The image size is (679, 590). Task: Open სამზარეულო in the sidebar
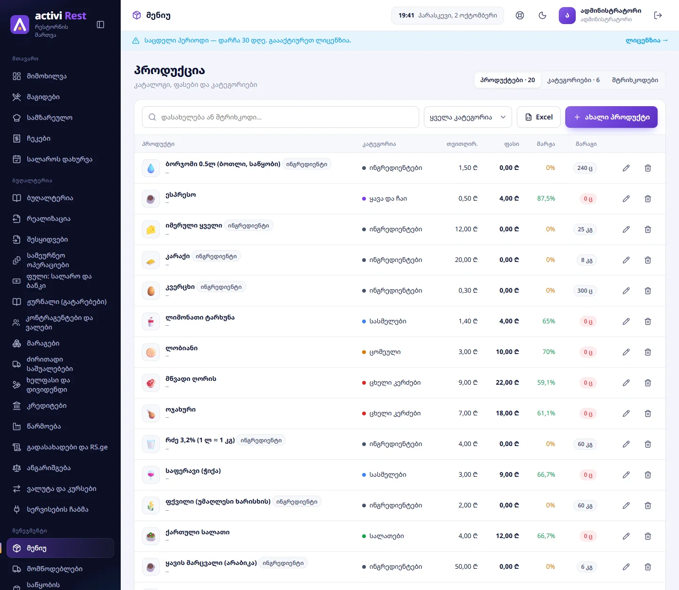click(x=60, y=118)
